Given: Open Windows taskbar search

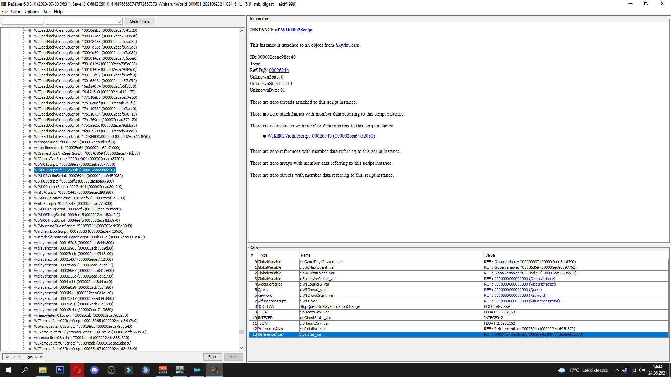Looking at the screenshot, I should [x=25, y=370].
